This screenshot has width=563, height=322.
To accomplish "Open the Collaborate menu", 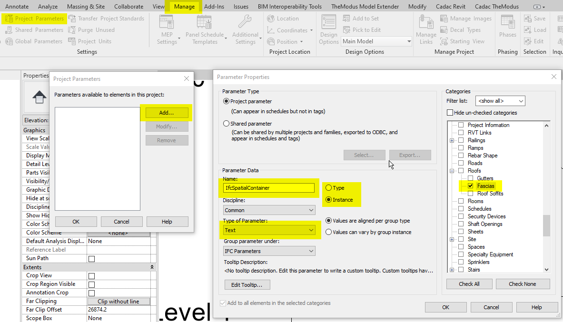I will click(128, 6).
